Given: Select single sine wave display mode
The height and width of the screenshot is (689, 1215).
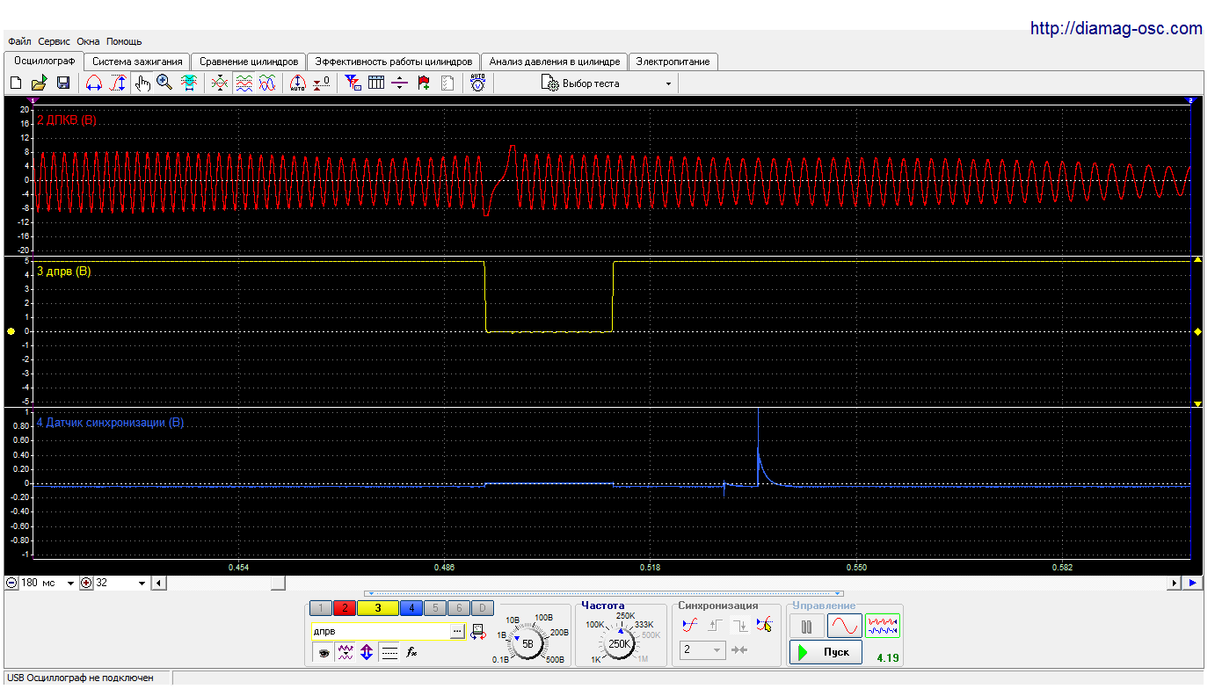Looking at the screenshot, I should (844, 627).
